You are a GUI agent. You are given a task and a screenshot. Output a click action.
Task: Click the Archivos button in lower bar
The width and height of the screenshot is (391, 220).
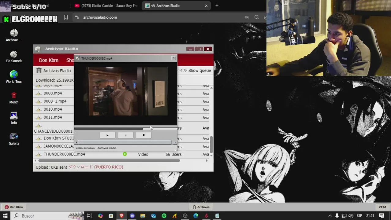pyautogui.click(x=201, y=207)
